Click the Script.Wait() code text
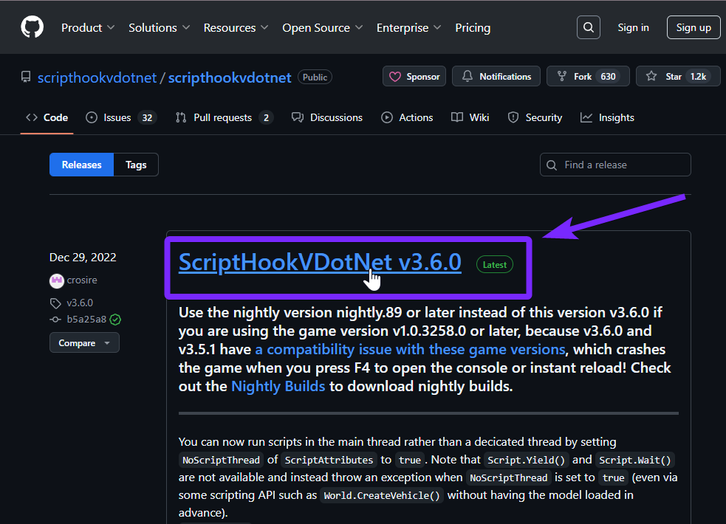726x524 pixels. point(635,461)
